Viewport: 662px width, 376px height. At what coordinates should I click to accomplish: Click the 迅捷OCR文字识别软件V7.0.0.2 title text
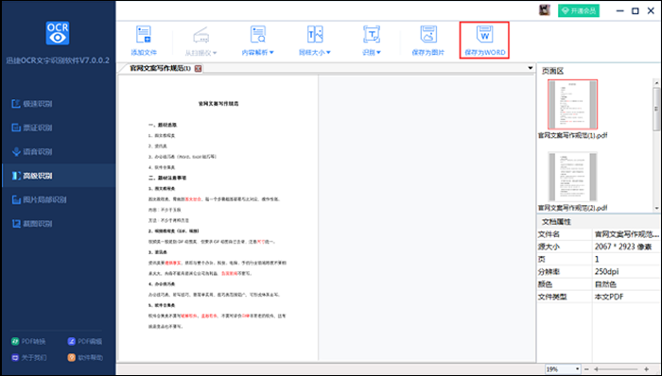pyautogui.click(x=58, y=60)
